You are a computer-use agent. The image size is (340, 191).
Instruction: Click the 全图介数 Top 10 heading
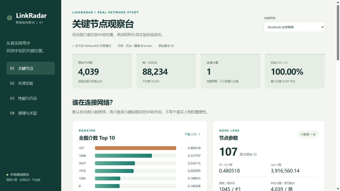click(97, 138)
